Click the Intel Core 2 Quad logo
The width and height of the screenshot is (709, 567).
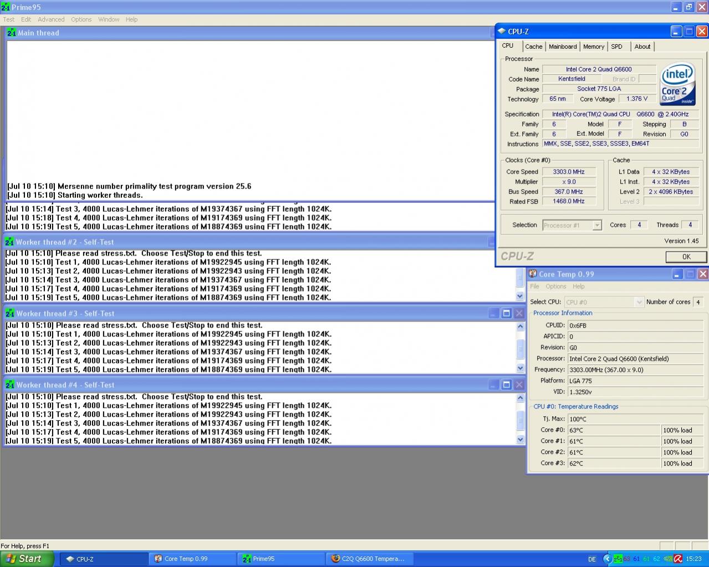pyautogui.click(x=678, y=84)
